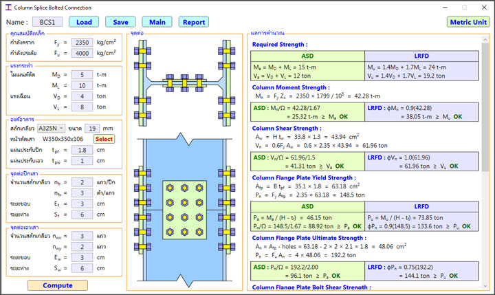Click the 'Mn = Fy Zx' formula line
Image resolution: width=495 pixels, height=295 pixels.
(318, 96)
